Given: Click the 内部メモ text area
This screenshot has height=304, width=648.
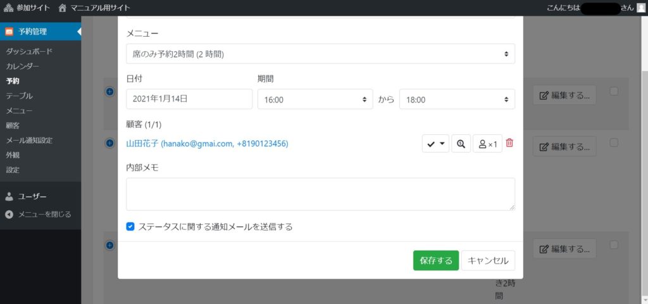Looking at the screenshot, I should [320, 194].
